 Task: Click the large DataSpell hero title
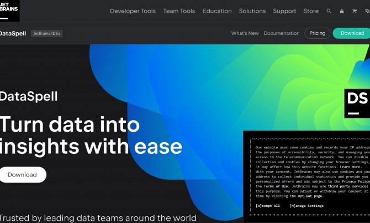click(29, 96)
